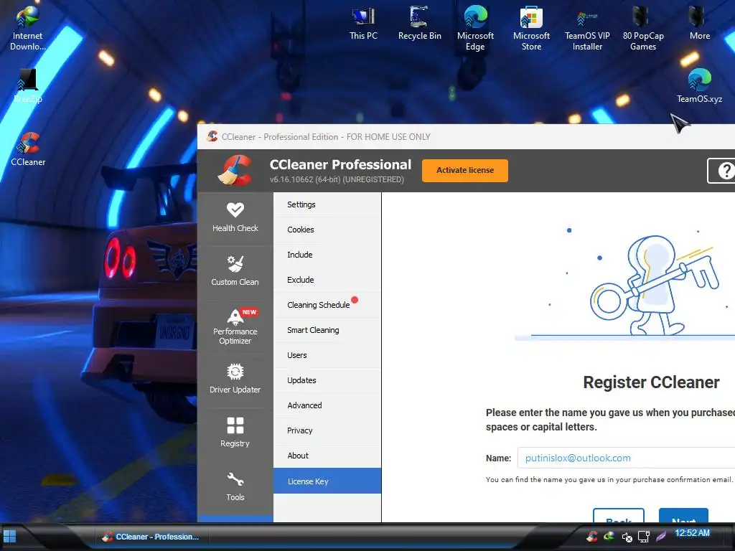Click CCleaner taskbar window button
The image size is (735, 551).
click(151, 537)
